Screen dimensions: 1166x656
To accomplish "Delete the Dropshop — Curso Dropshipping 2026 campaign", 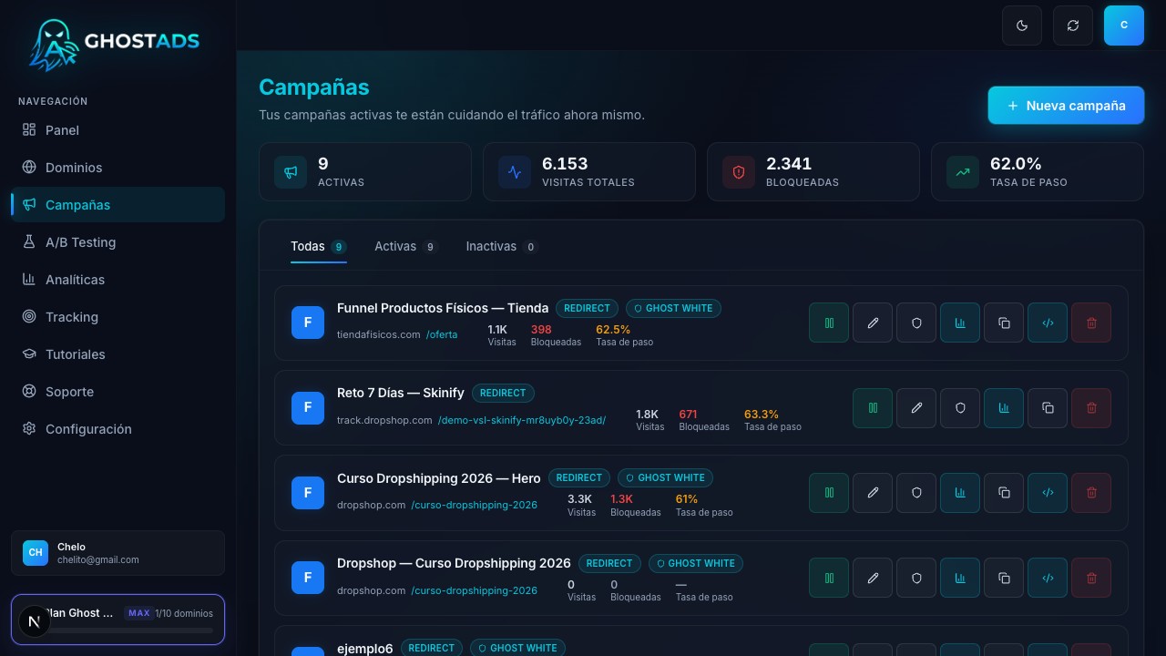I will click(x=1091, y=579).
